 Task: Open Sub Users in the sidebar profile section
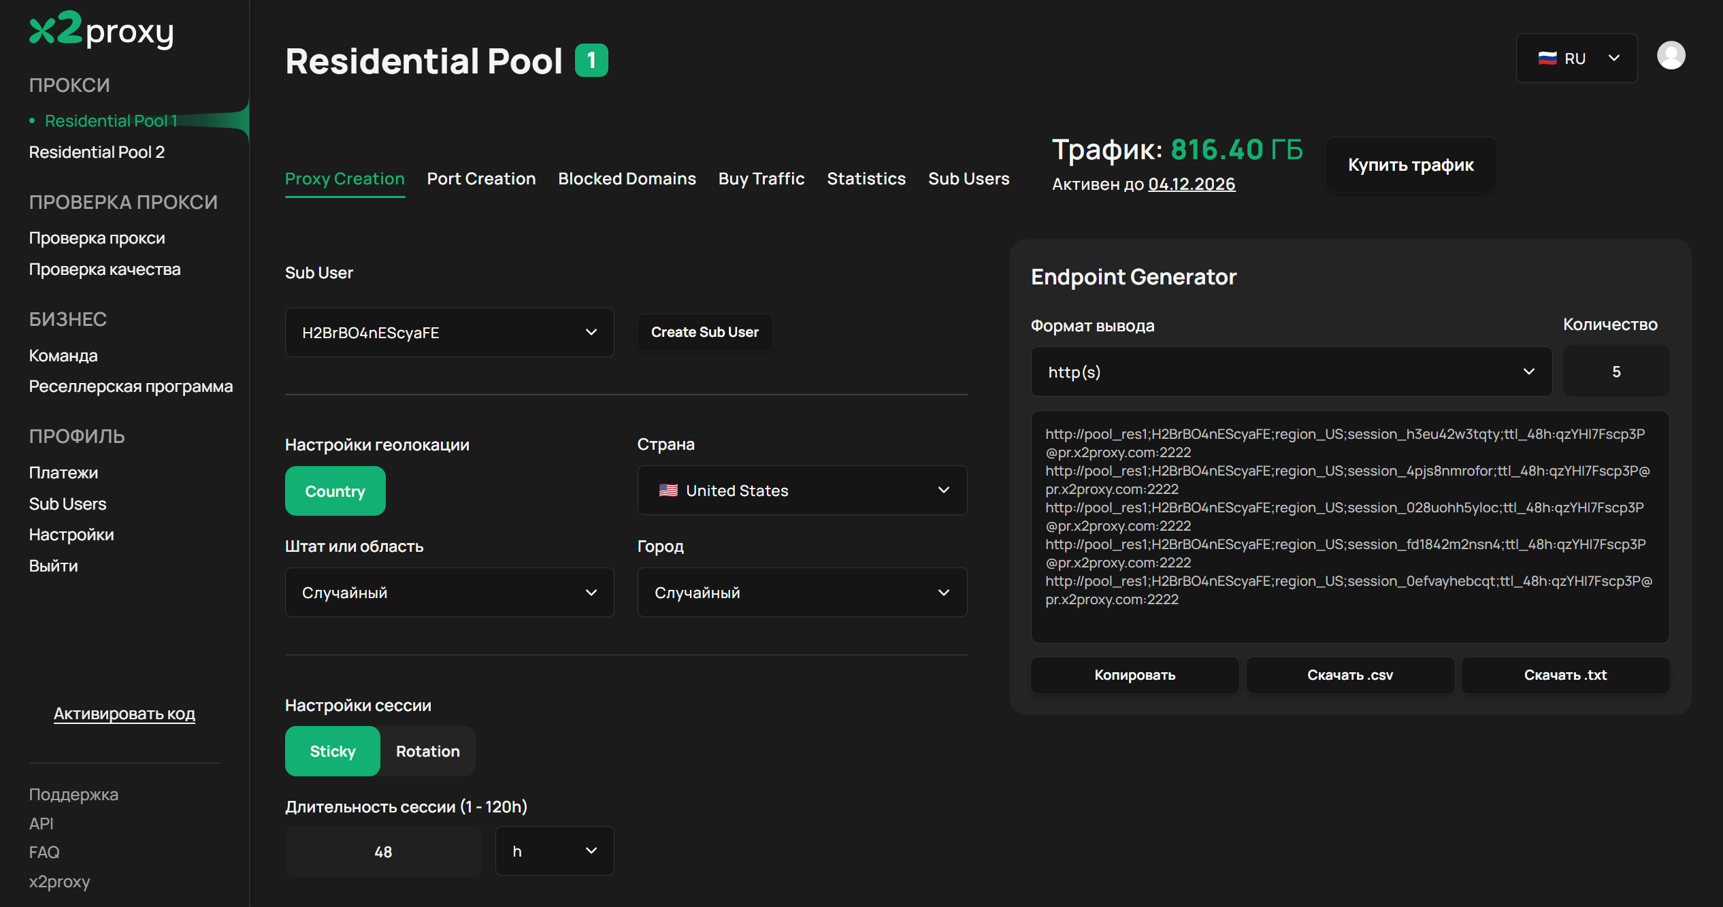tap(67, 504)
